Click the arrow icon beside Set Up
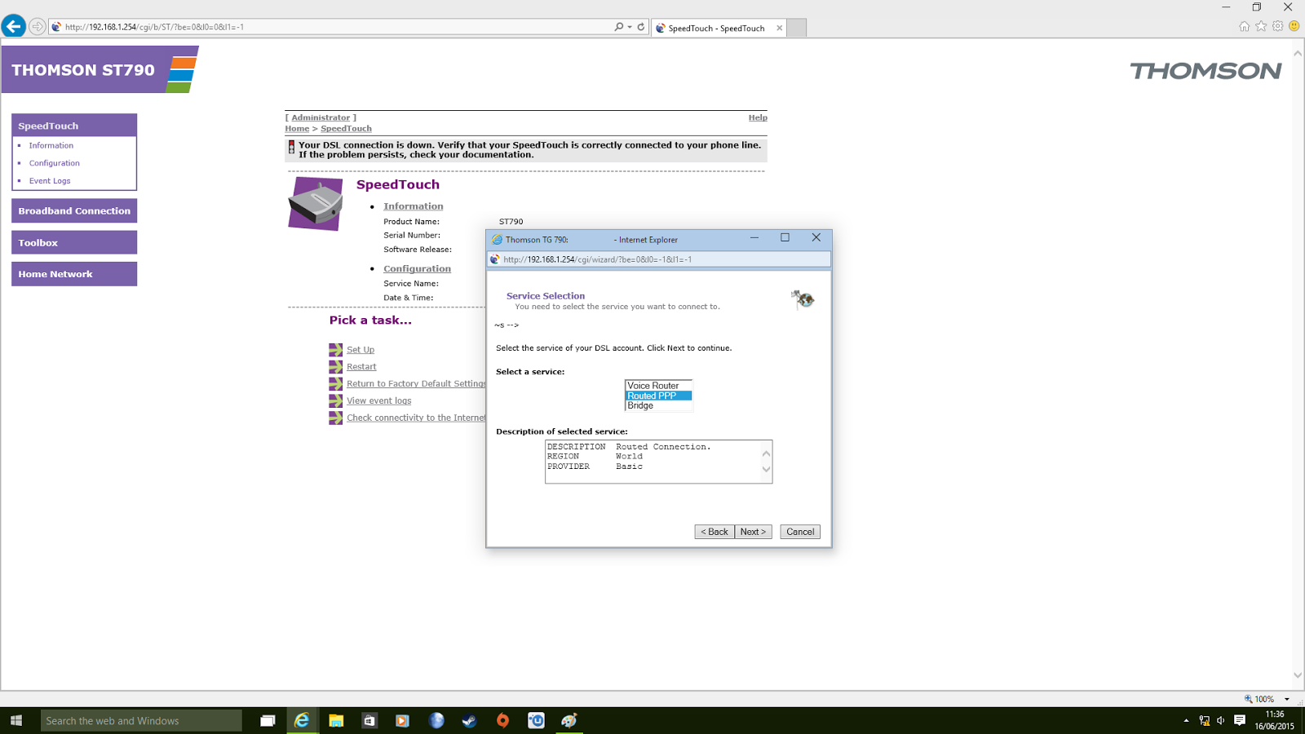 335,350
